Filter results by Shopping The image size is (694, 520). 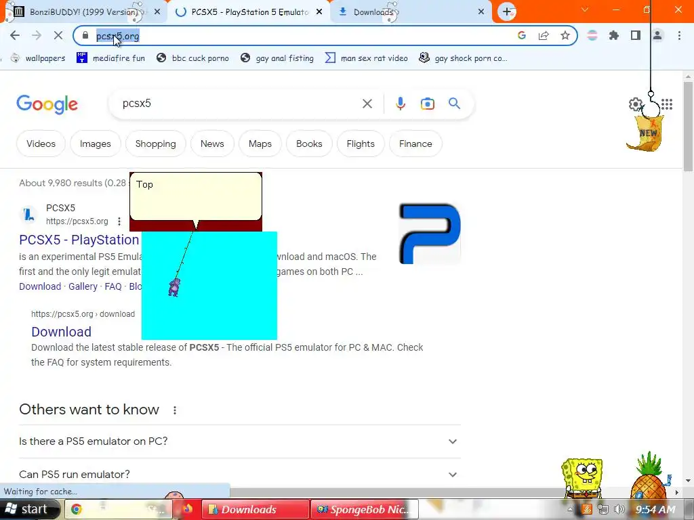155,144
